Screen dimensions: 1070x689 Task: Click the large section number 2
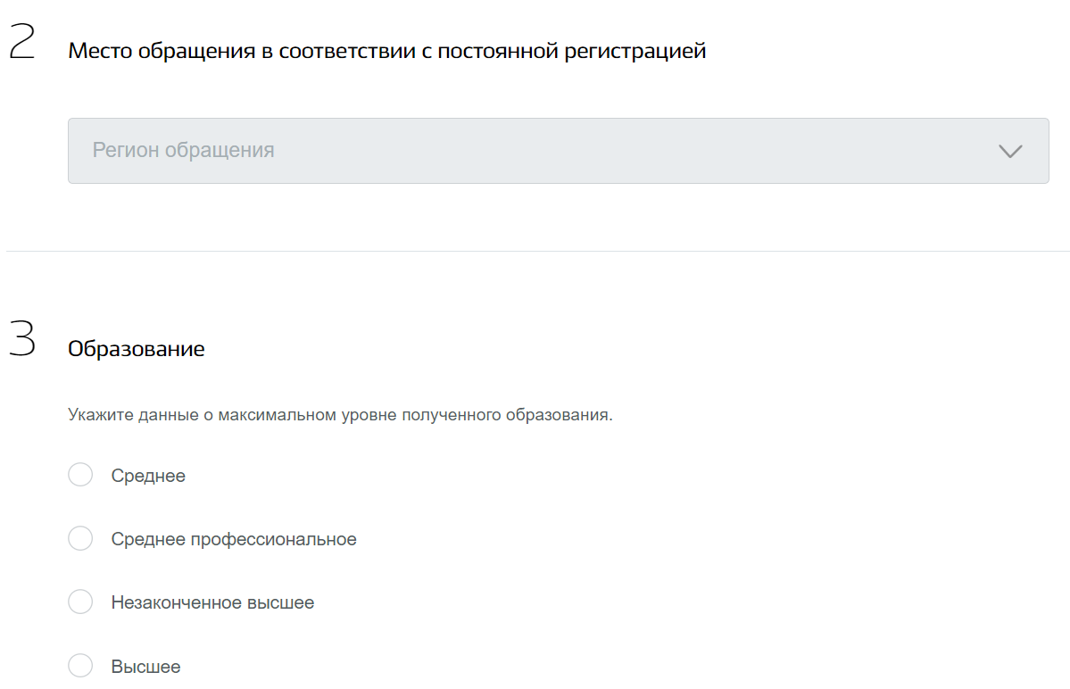click(x=21, y=42)
